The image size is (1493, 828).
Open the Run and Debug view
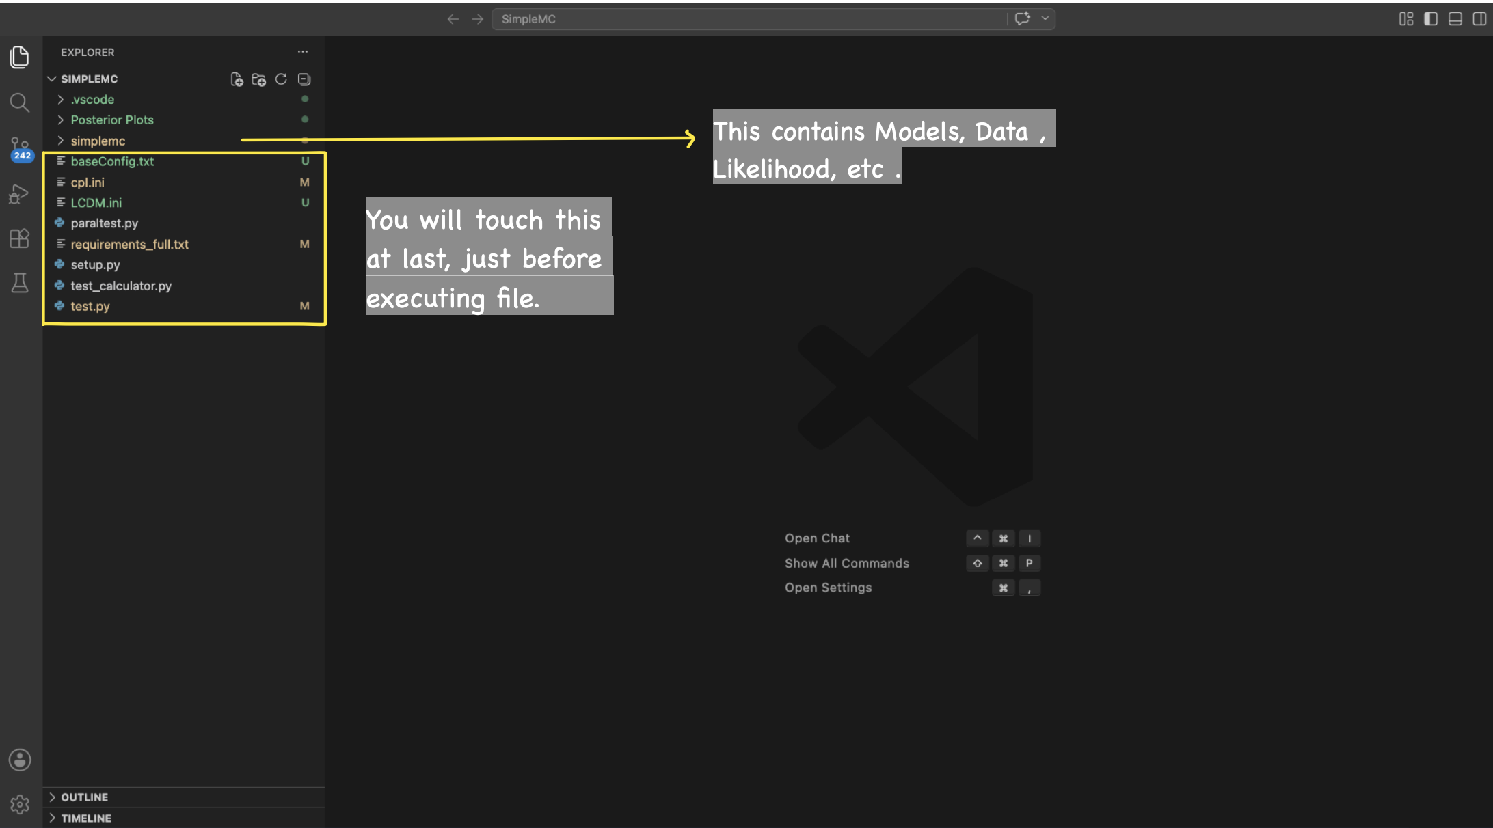[x=20, y=195]
